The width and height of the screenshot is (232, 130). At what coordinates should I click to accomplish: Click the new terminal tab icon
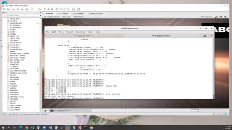[204, 36]
